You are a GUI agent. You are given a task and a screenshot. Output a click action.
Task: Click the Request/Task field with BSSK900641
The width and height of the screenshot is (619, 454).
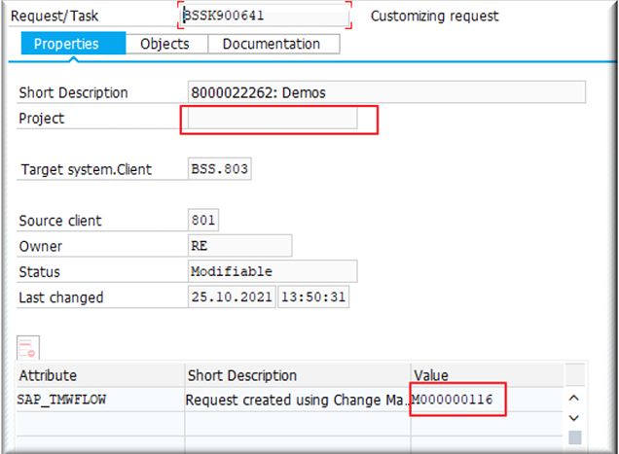(x=263, y=17)
